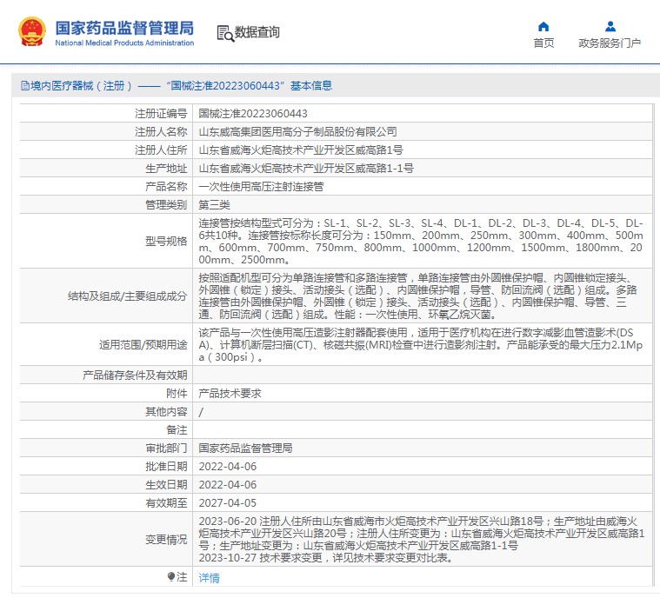Open the data query magnifier icon
Screen dimensions: 660x598
pos(225,33)
